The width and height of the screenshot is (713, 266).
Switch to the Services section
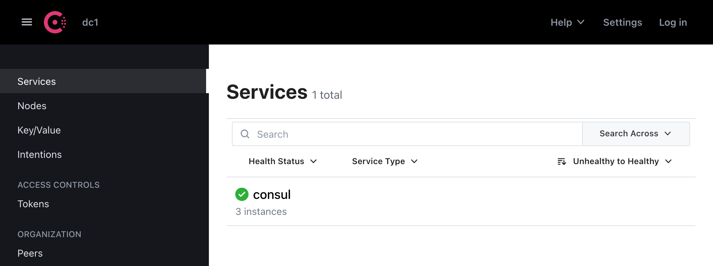tap(37, 81)
